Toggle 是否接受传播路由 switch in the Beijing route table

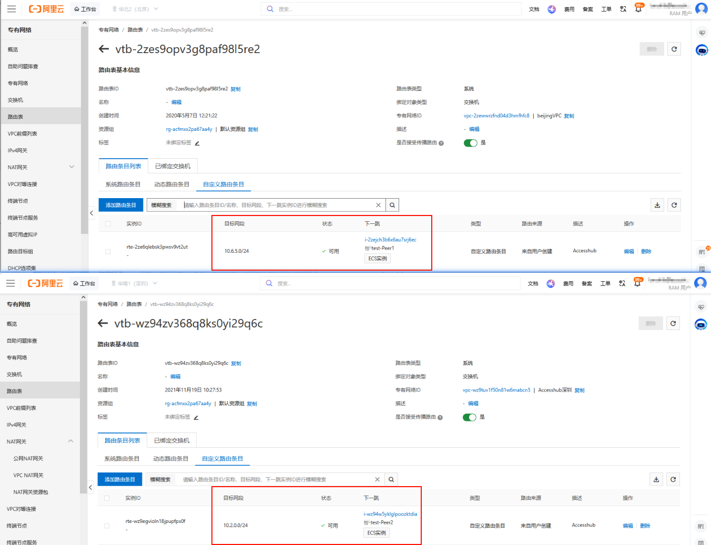tap(470, 143)
